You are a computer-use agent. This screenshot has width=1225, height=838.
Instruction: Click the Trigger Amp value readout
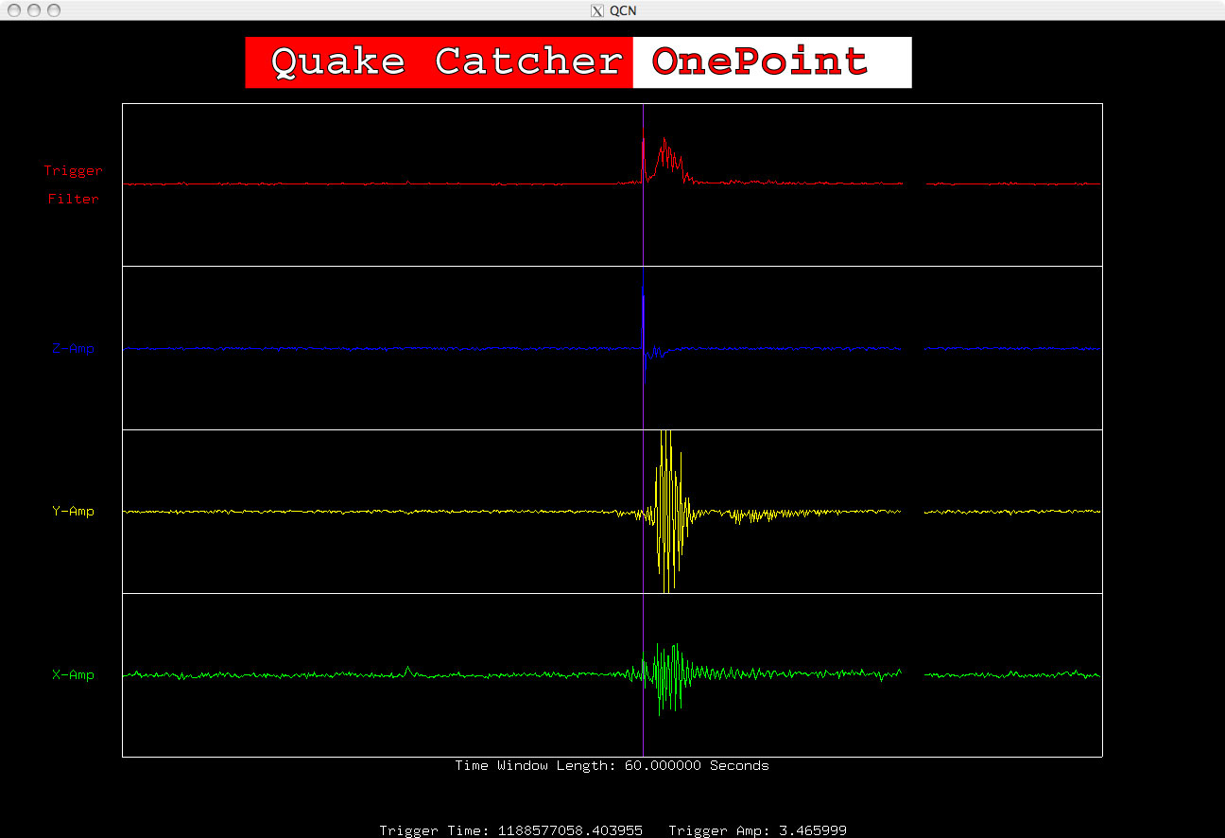[x=757, y=830]
